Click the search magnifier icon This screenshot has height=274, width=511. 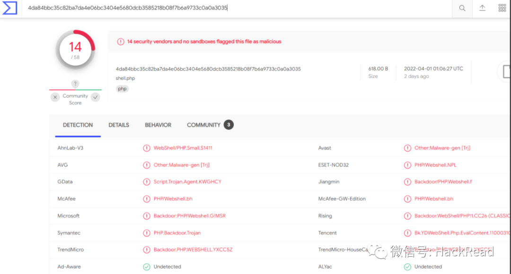tap(462, 8)
